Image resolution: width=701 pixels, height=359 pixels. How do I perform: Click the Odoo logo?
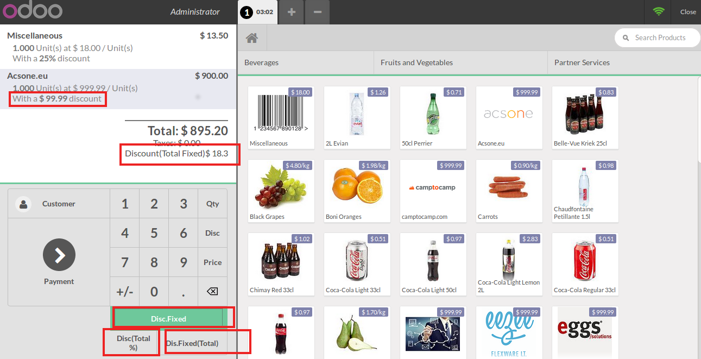coord(32,11)
